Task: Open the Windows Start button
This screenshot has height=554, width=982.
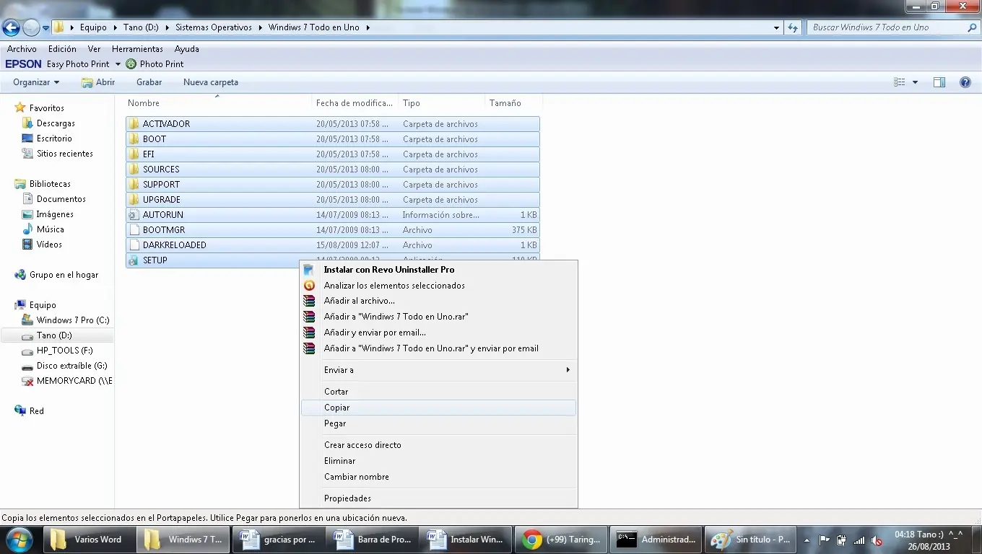Action: click(20, 540)
